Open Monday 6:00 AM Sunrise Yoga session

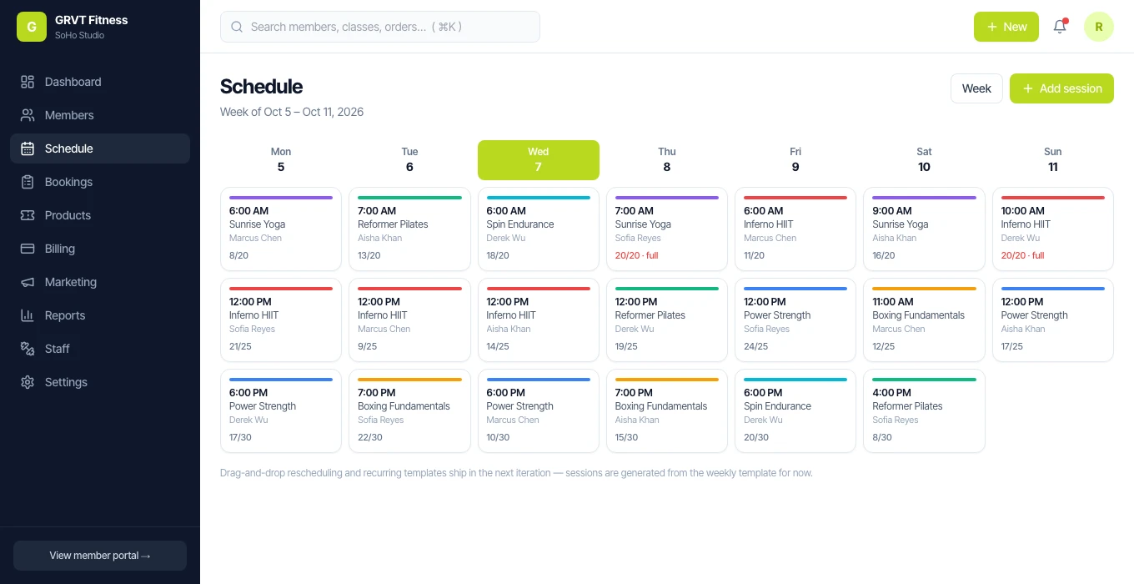coord(281,229)
